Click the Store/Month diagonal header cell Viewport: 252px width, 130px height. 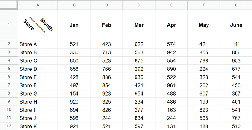pos(38,25)
